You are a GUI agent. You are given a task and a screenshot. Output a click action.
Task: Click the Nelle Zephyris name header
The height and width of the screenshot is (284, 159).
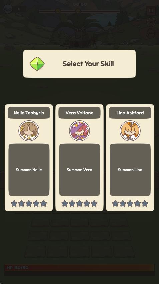[29, 113]
